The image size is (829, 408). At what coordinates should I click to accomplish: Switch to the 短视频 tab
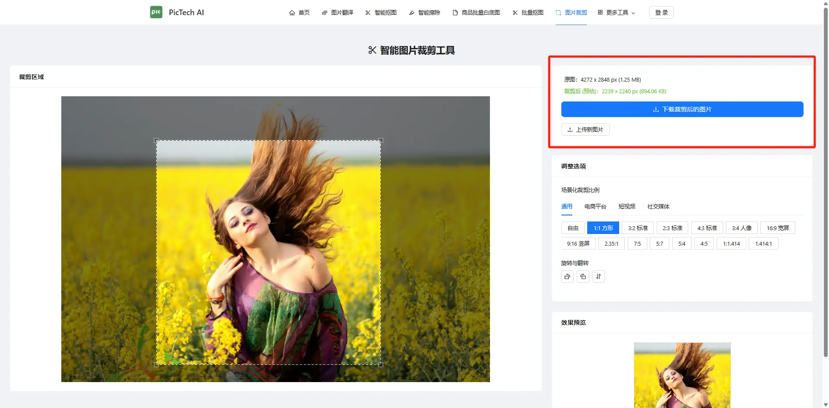[x=626, y=206]
